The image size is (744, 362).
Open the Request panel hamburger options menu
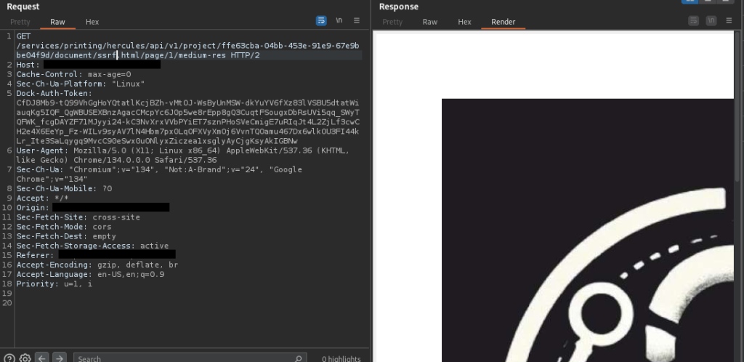(357, 21)
